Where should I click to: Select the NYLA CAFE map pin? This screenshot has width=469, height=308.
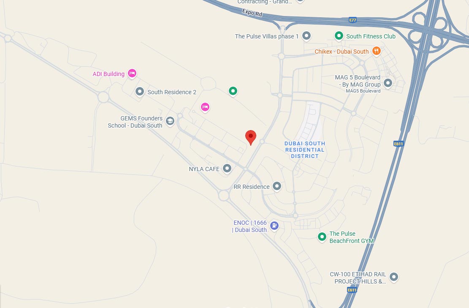227,169
